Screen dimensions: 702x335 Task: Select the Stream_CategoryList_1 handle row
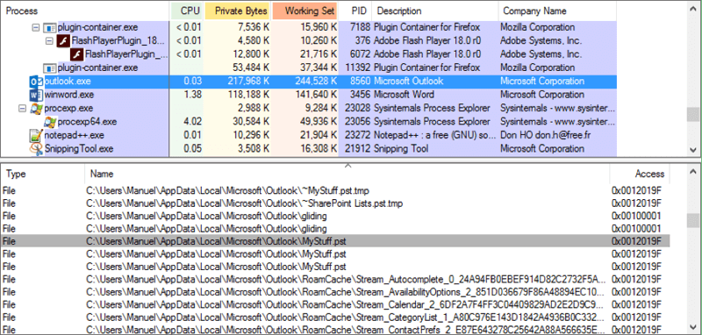[x=335, y=318]
